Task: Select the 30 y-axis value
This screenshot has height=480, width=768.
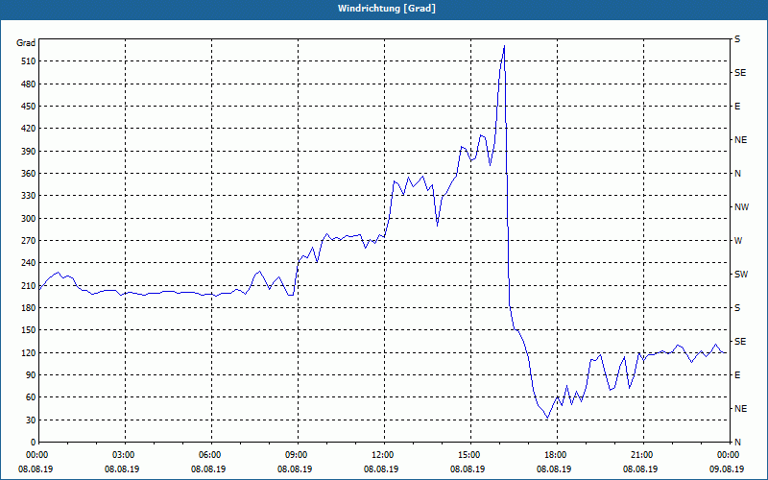Action: [x=32, y=420]
